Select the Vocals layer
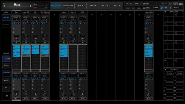 coord(6,81)
